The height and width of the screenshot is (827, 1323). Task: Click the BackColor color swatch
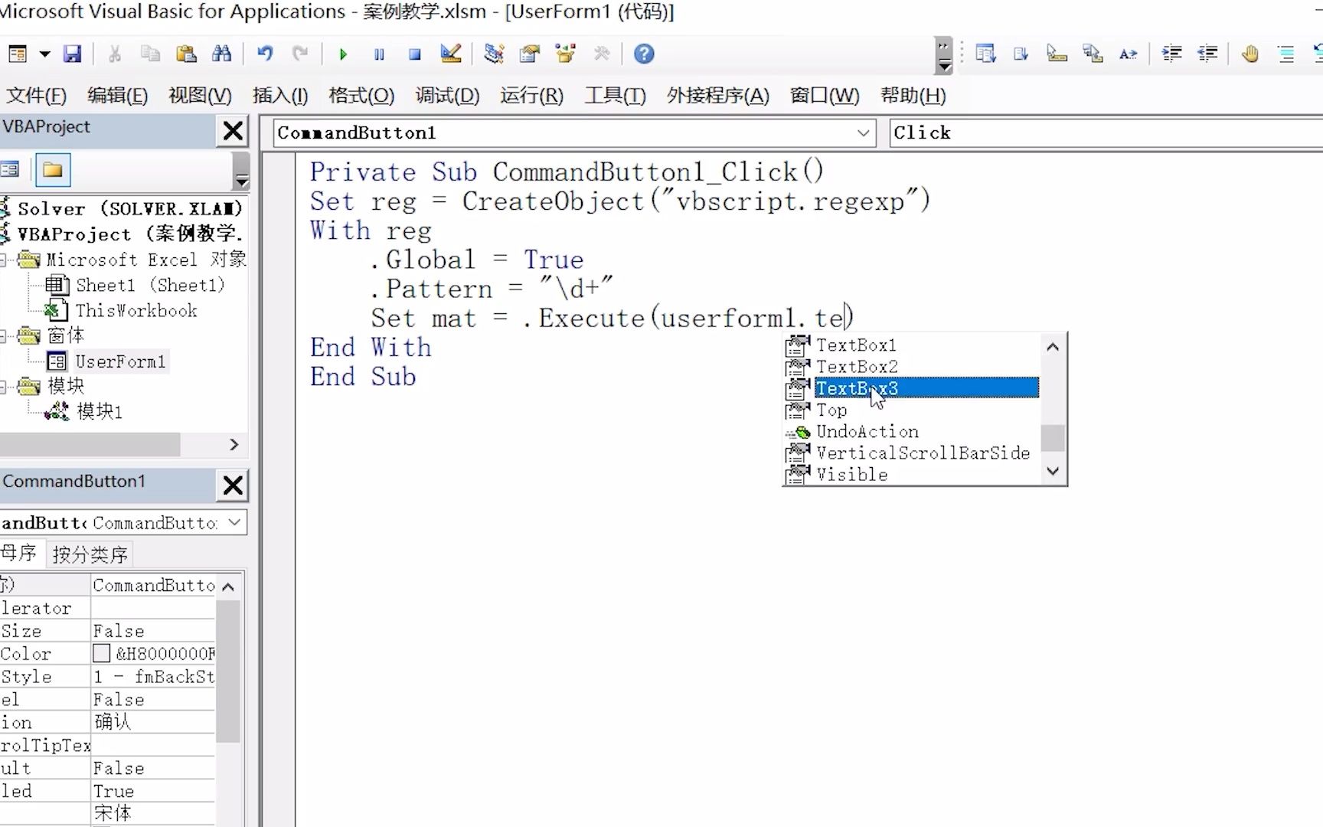[x=102, y=653]
